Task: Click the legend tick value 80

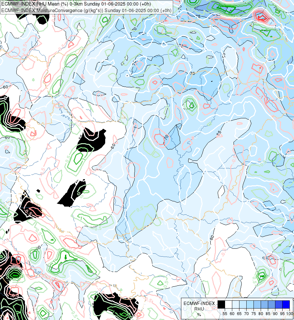Action: point(261,314)
